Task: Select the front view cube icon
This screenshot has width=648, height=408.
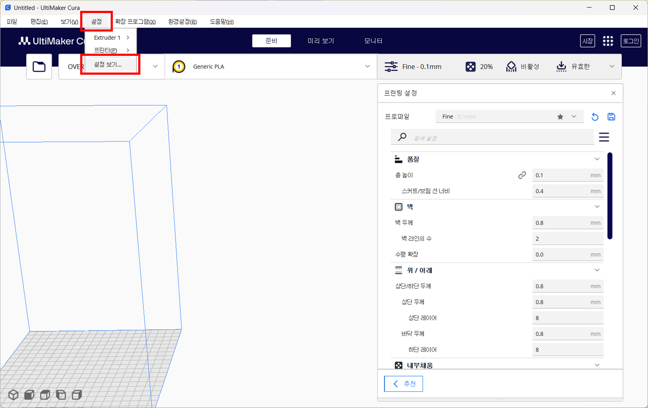Action: [29, 395]
